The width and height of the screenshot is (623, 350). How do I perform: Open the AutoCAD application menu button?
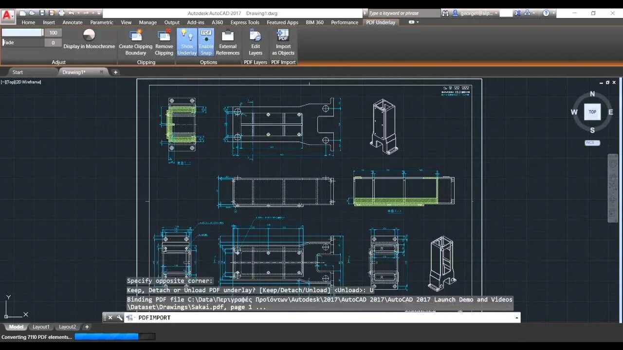(7, 15)
